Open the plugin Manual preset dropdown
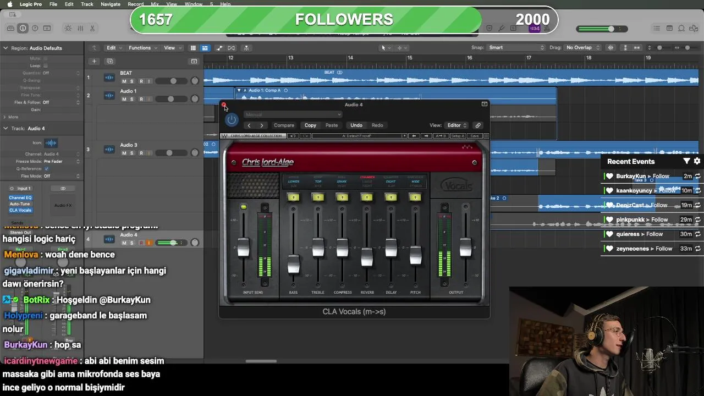704x396 pixels. click(x=292, y=114)
